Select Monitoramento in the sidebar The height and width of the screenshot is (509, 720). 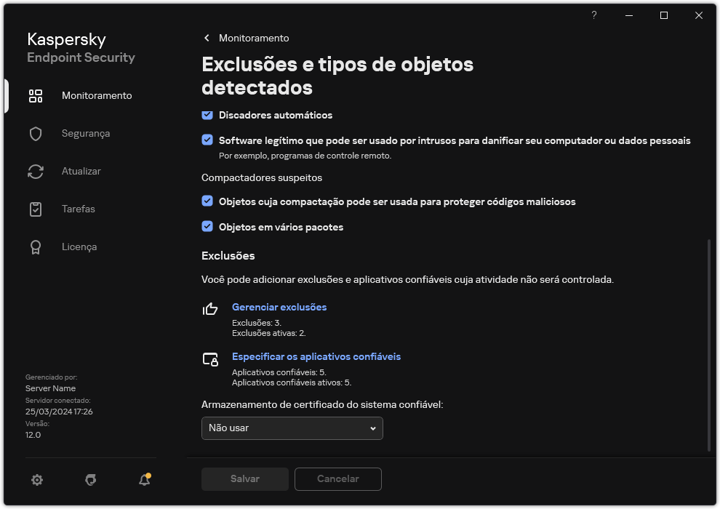pyautogui.click(x=96, y=95)
